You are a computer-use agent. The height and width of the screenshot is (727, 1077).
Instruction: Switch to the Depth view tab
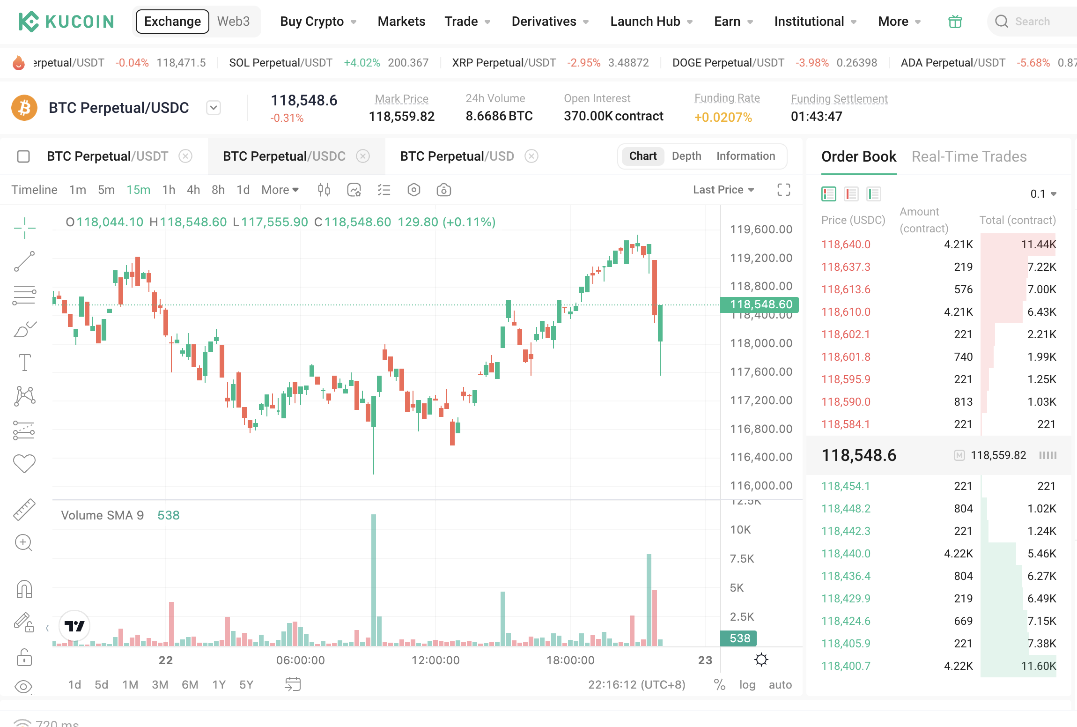(686, 156)
